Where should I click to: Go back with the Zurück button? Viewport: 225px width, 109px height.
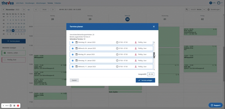tap(74, 80)
